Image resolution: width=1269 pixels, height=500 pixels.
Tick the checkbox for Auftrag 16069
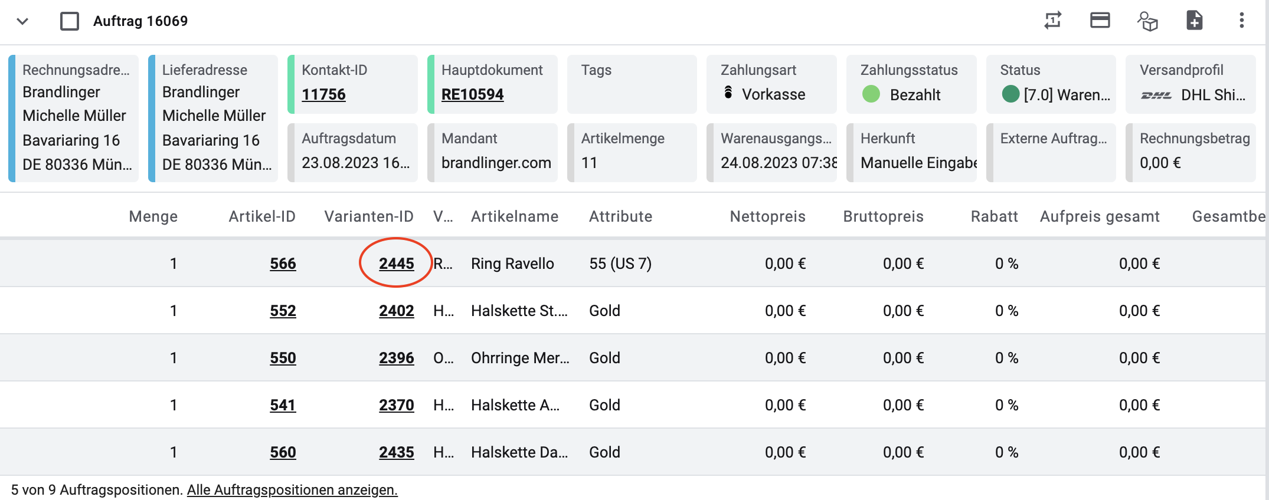tap(70, 21)
